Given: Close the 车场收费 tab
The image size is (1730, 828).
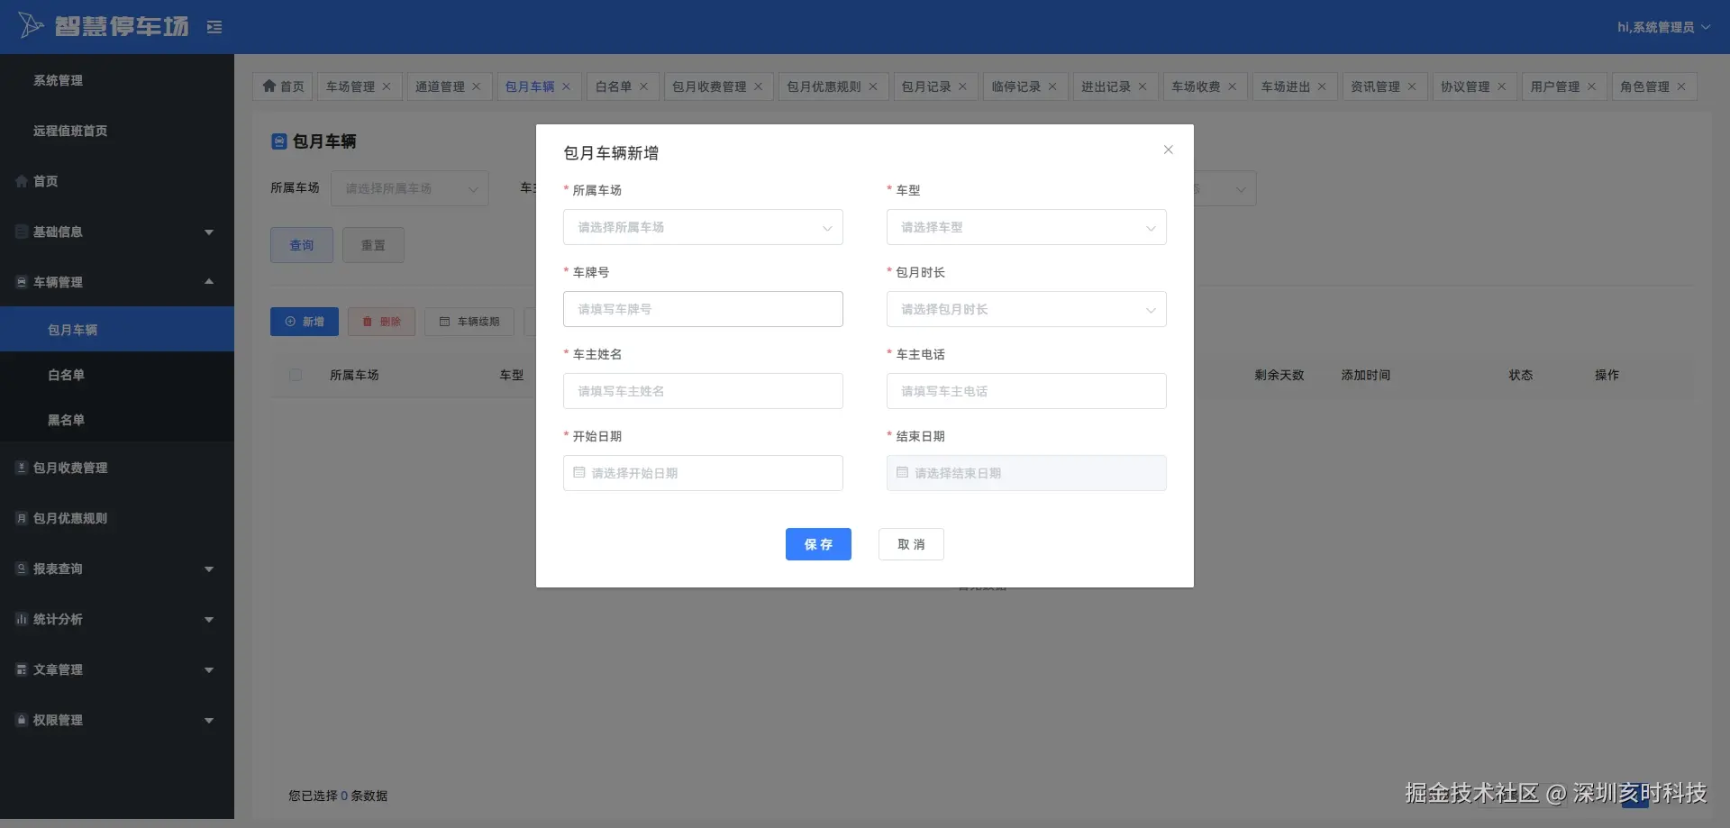Looking at the screenshot, I should pyautogui.click(x=1232, y=86).
